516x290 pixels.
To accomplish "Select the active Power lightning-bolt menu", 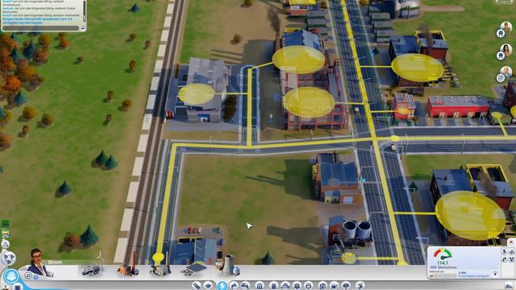I will (x=223, y=286).
